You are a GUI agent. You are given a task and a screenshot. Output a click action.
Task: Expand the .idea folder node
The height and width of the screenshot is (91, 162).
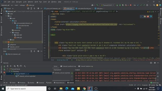[x=6, y=14]
